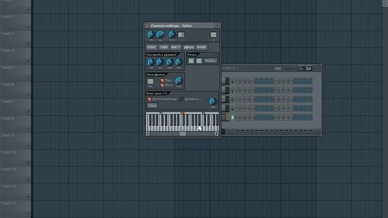Screen dimensions: 388x218
Task: Enable first step on fifth channel row
Action: (x=237, y=117)
